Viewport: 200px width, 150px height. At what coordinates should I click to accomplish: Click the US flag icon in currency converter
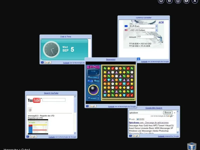coord(126,30)
